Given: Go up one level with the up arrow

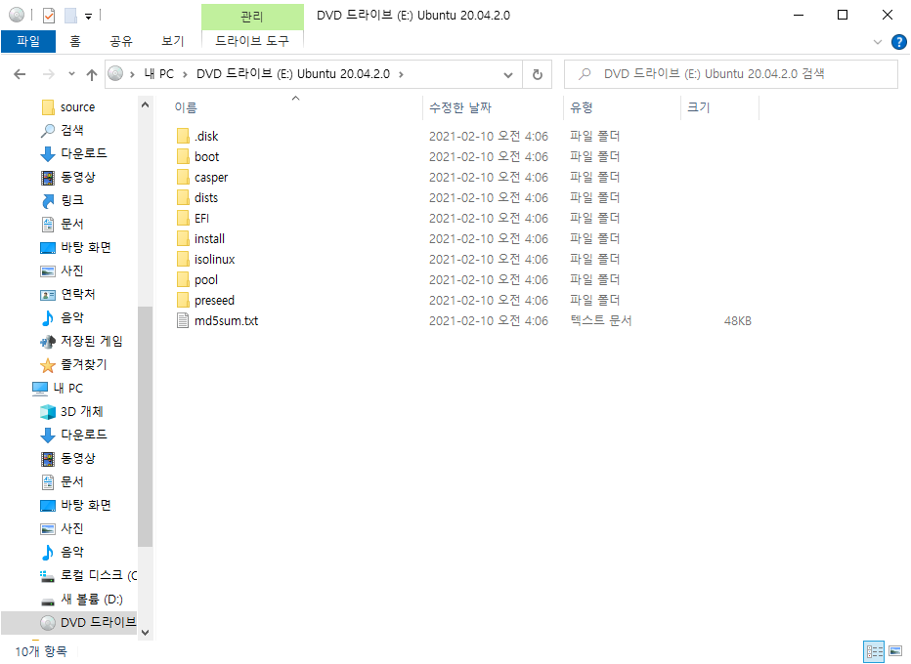Looking at the screenshot, I should (92, 74).
